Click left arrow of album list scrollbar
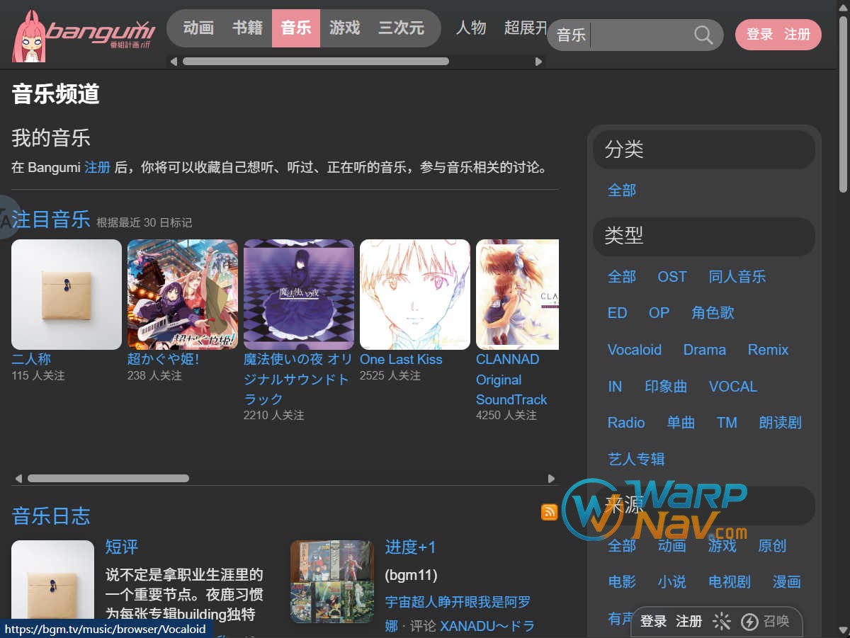 point(18,479)
